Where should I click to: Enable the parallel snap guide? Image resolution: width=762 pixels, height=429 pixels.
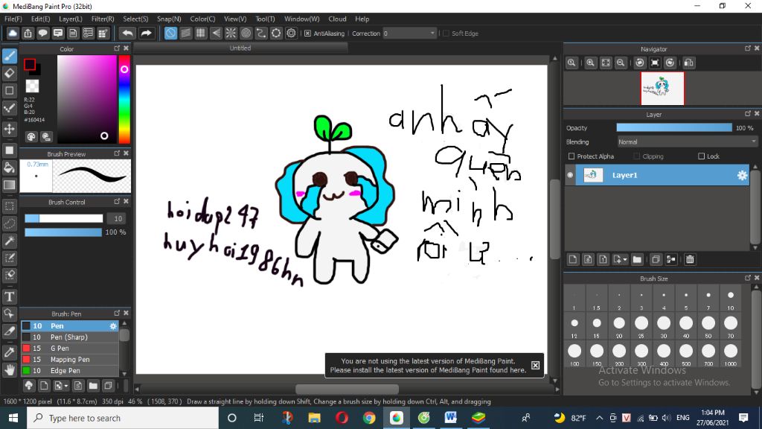pyautogui.click(x=185, y=33)
